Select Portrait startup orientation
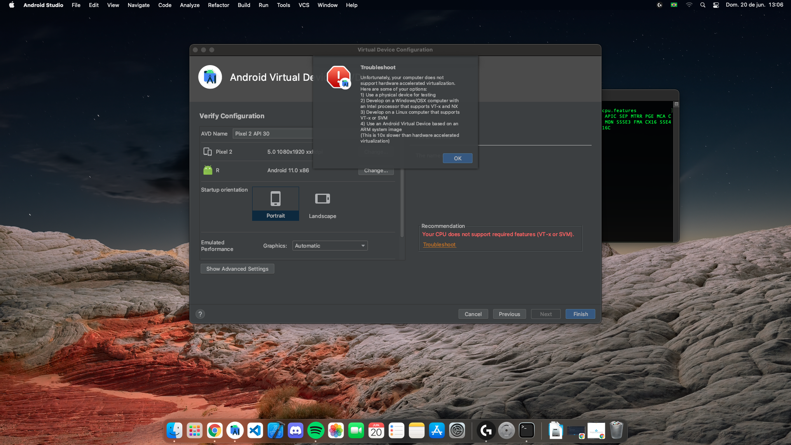Image resolution: width=791 pixels, height=445 pixels. [276, 204]
